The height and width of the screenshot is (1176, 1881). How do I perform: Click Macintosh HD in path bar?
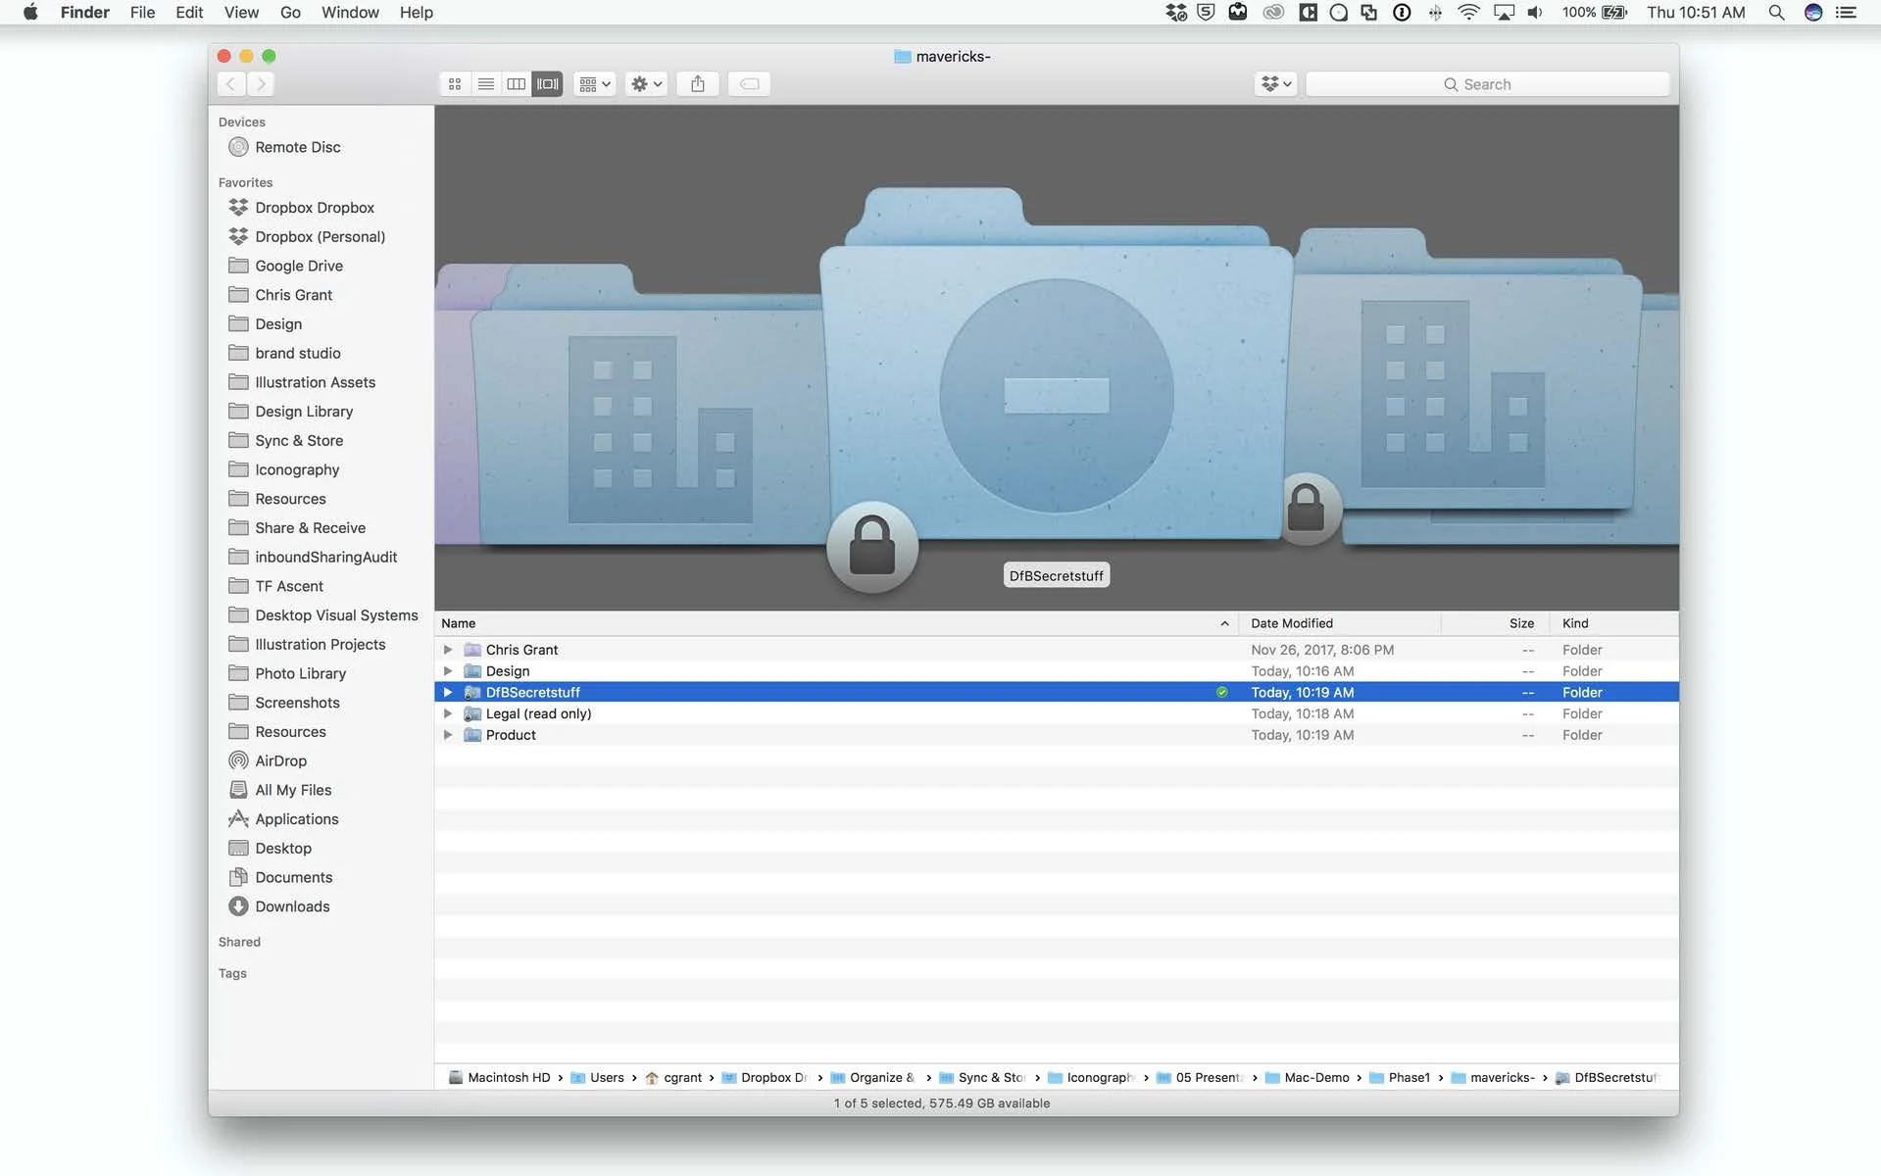pyautogui.click(x=500, y=1077)
